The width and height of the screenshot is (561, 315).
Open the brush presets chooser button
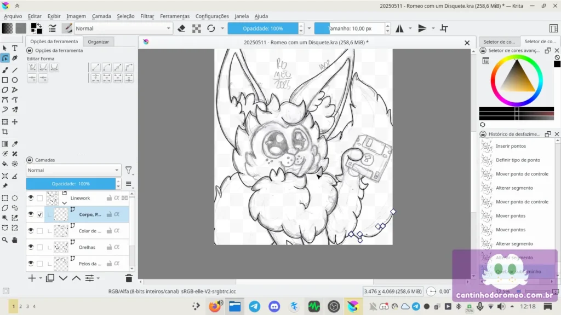pyautogui.click(x=67, y=28)
